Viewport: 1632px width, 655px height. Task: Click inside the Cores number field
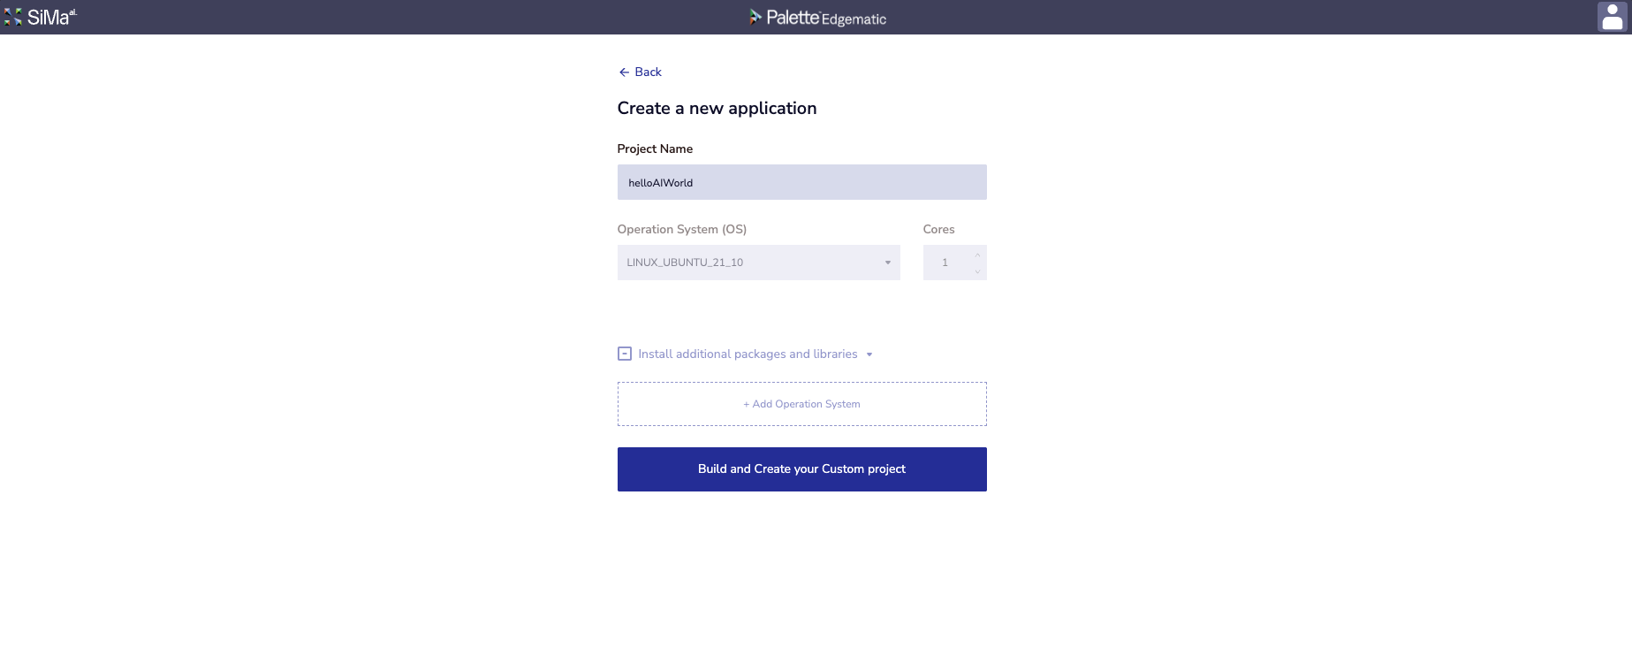[946, 263]
